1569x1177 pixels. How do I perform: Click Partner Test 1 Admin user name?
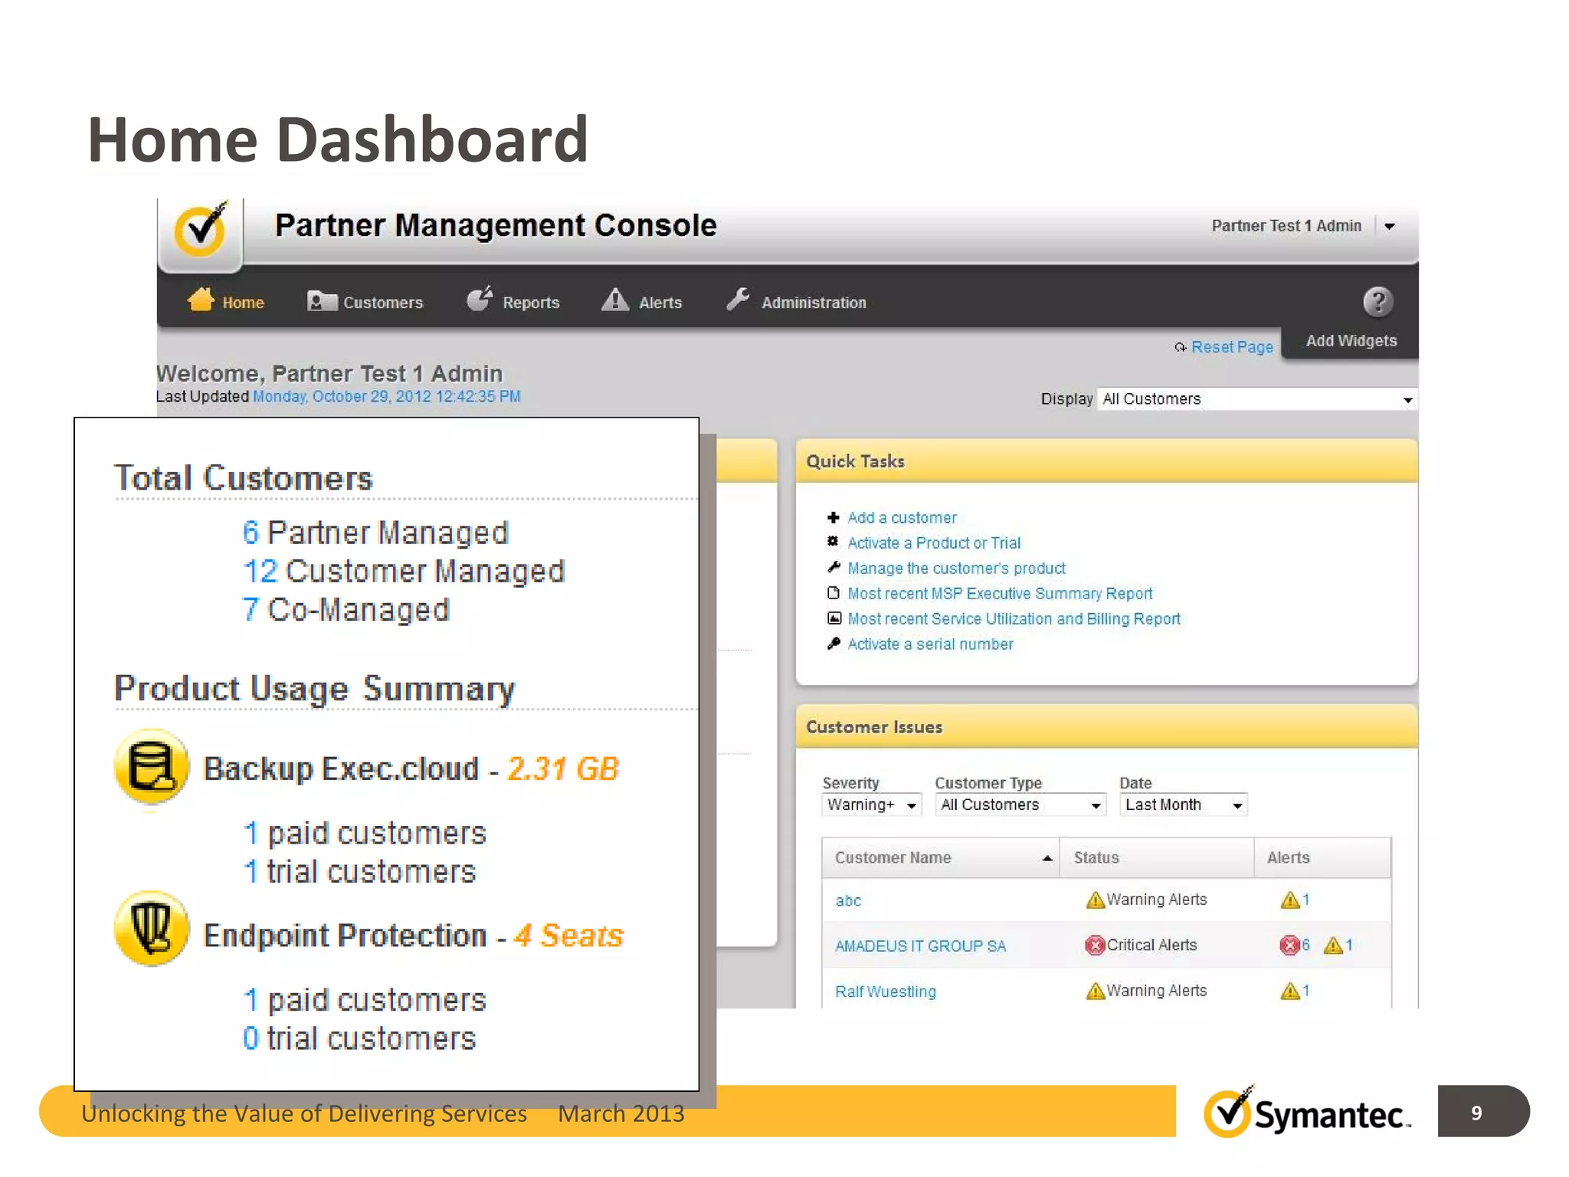[x=1286, y=226]
